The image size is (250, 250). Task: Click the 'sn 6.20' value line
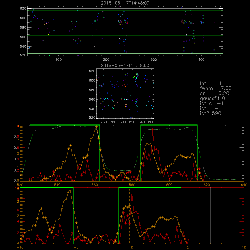point(214,93)
